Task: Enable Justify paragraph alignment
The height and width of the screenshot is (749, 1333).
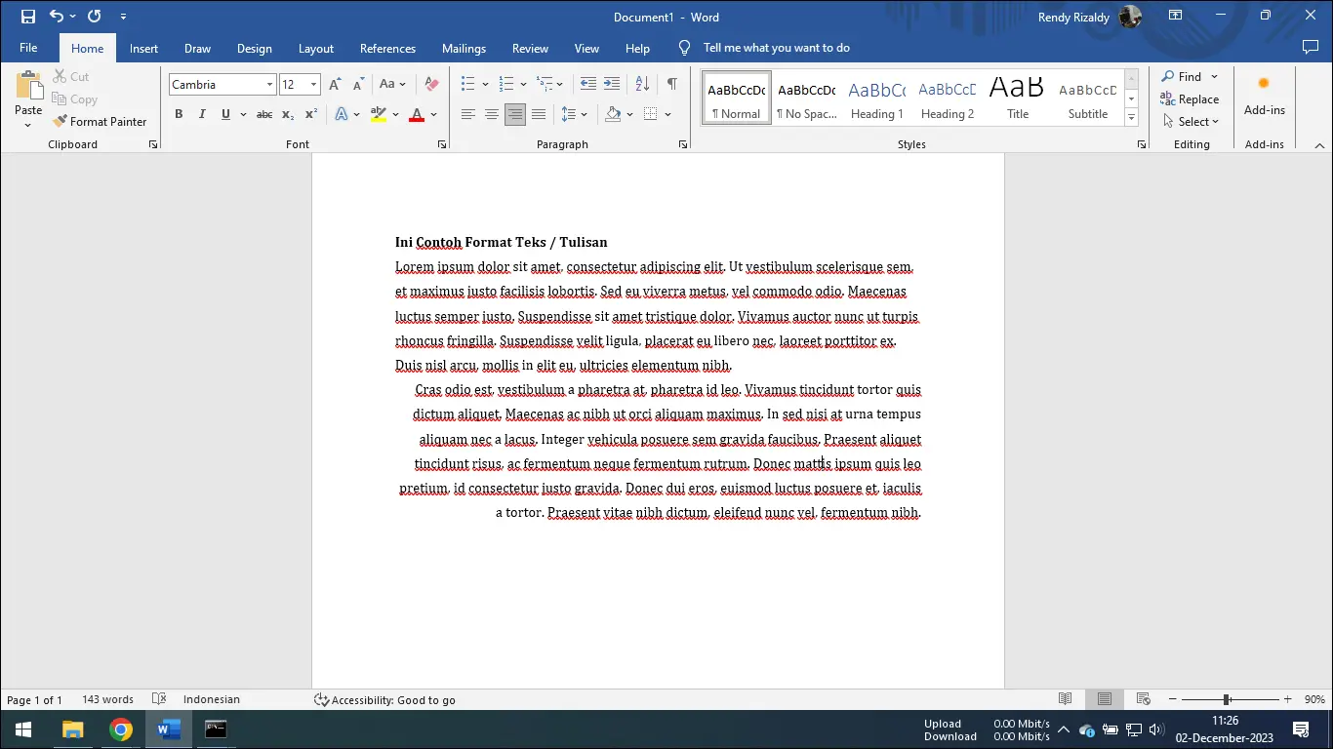Action: click(x=538, y=115)
